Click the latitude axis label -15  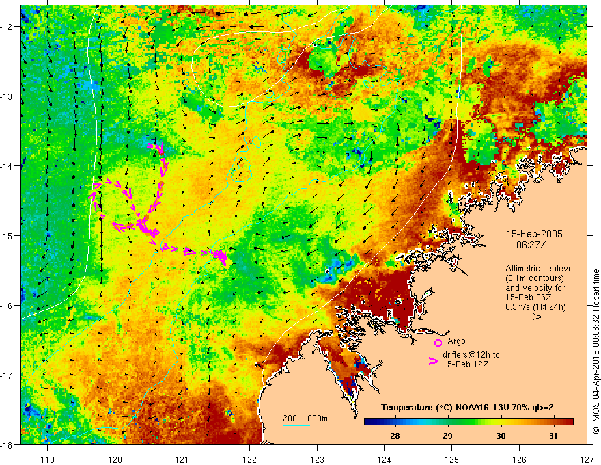pyautogui.click(x=8, y=235)
